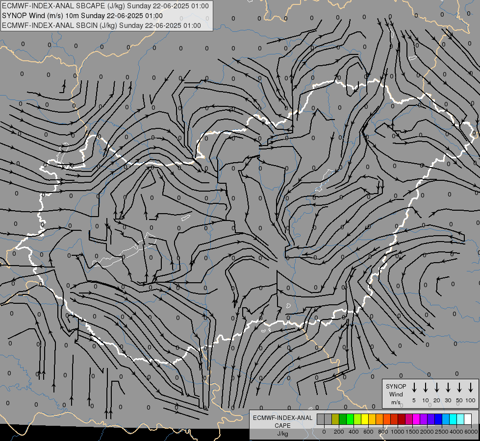The width and height of the screenshot is (480, 441).
Task: Click the 5 m/s wind arrow in legend
Action: pyautogui.click(x=414, y=387)
